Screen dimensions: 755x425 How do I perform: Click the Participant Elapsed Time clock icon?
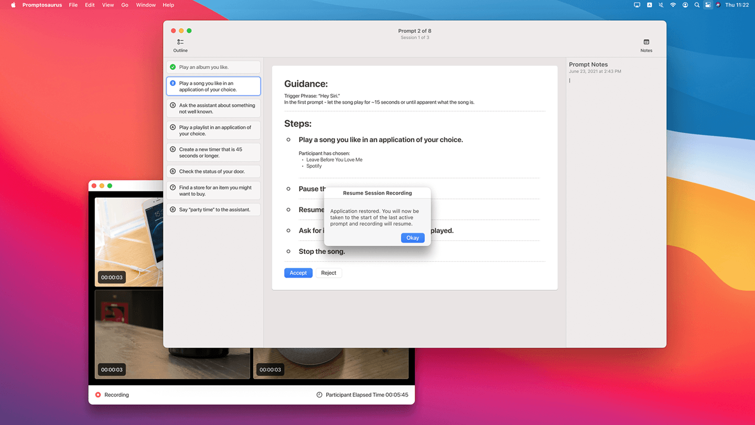319,395
